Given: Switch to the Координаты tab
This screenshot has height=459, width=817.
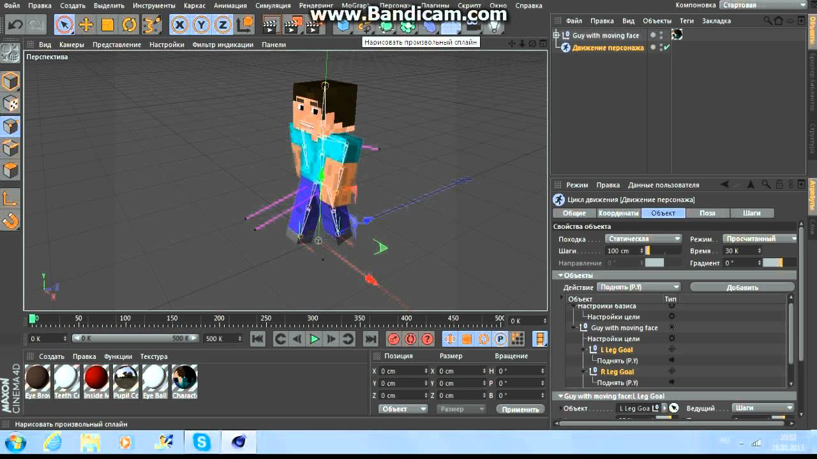Looking at the screenshot, I should click(x=618, y=213).
